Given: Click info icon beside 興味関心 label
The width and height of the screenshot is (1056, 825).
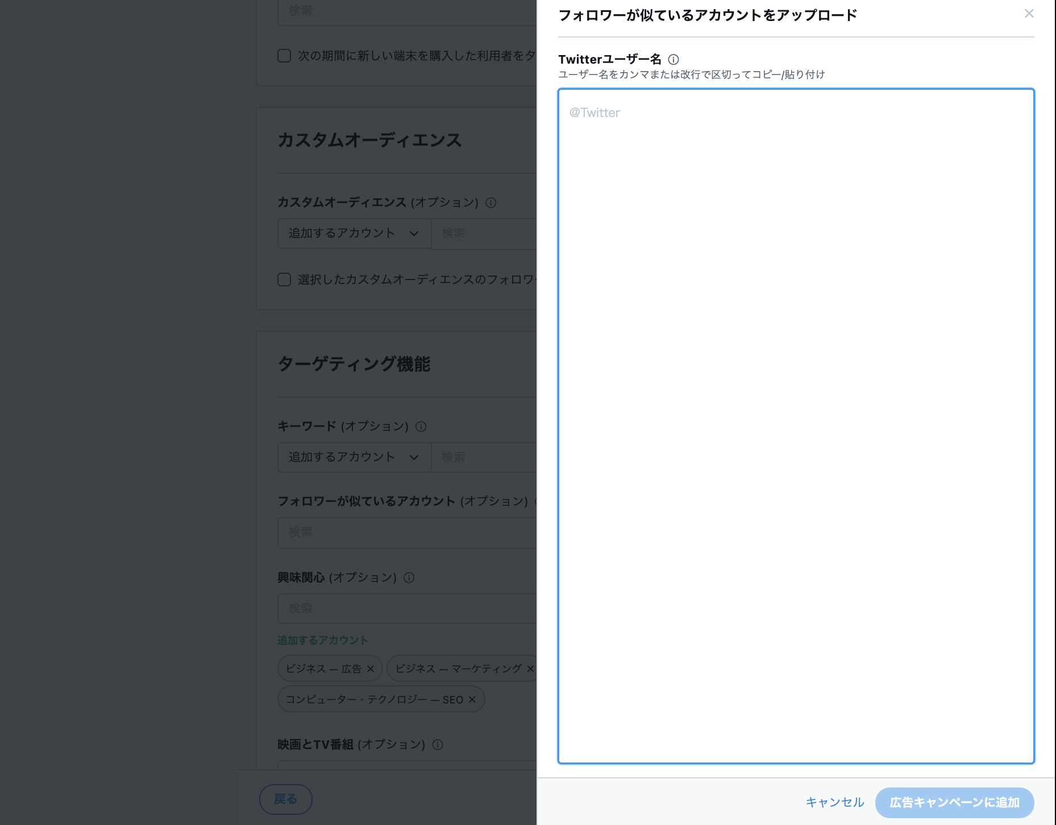Looking at the screenshot, I should pos(409,578).
